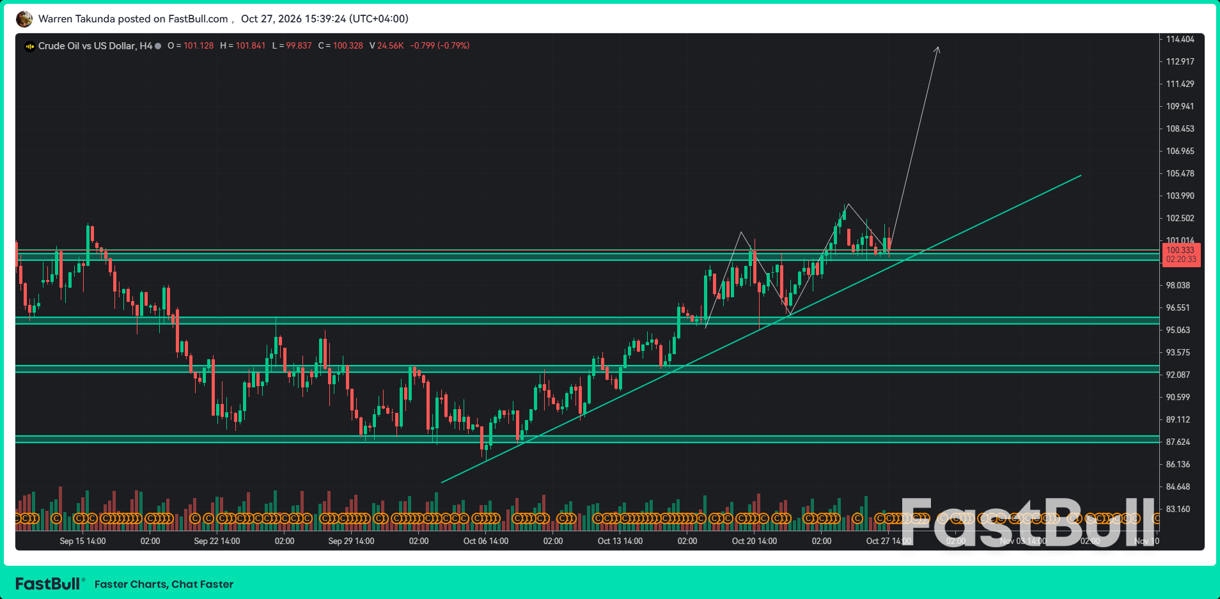1220x599 pixels.
Task: Click the open value O = 101.128
Action: pos(191,46)
